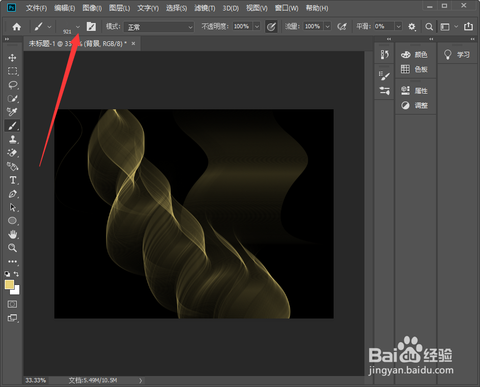The image size is (480, 387).
Task: Click the smoothing field showing 0%
Action: coord(384,26)
